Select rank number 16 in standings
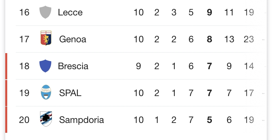The image size is (272, 140). [24, 12]
